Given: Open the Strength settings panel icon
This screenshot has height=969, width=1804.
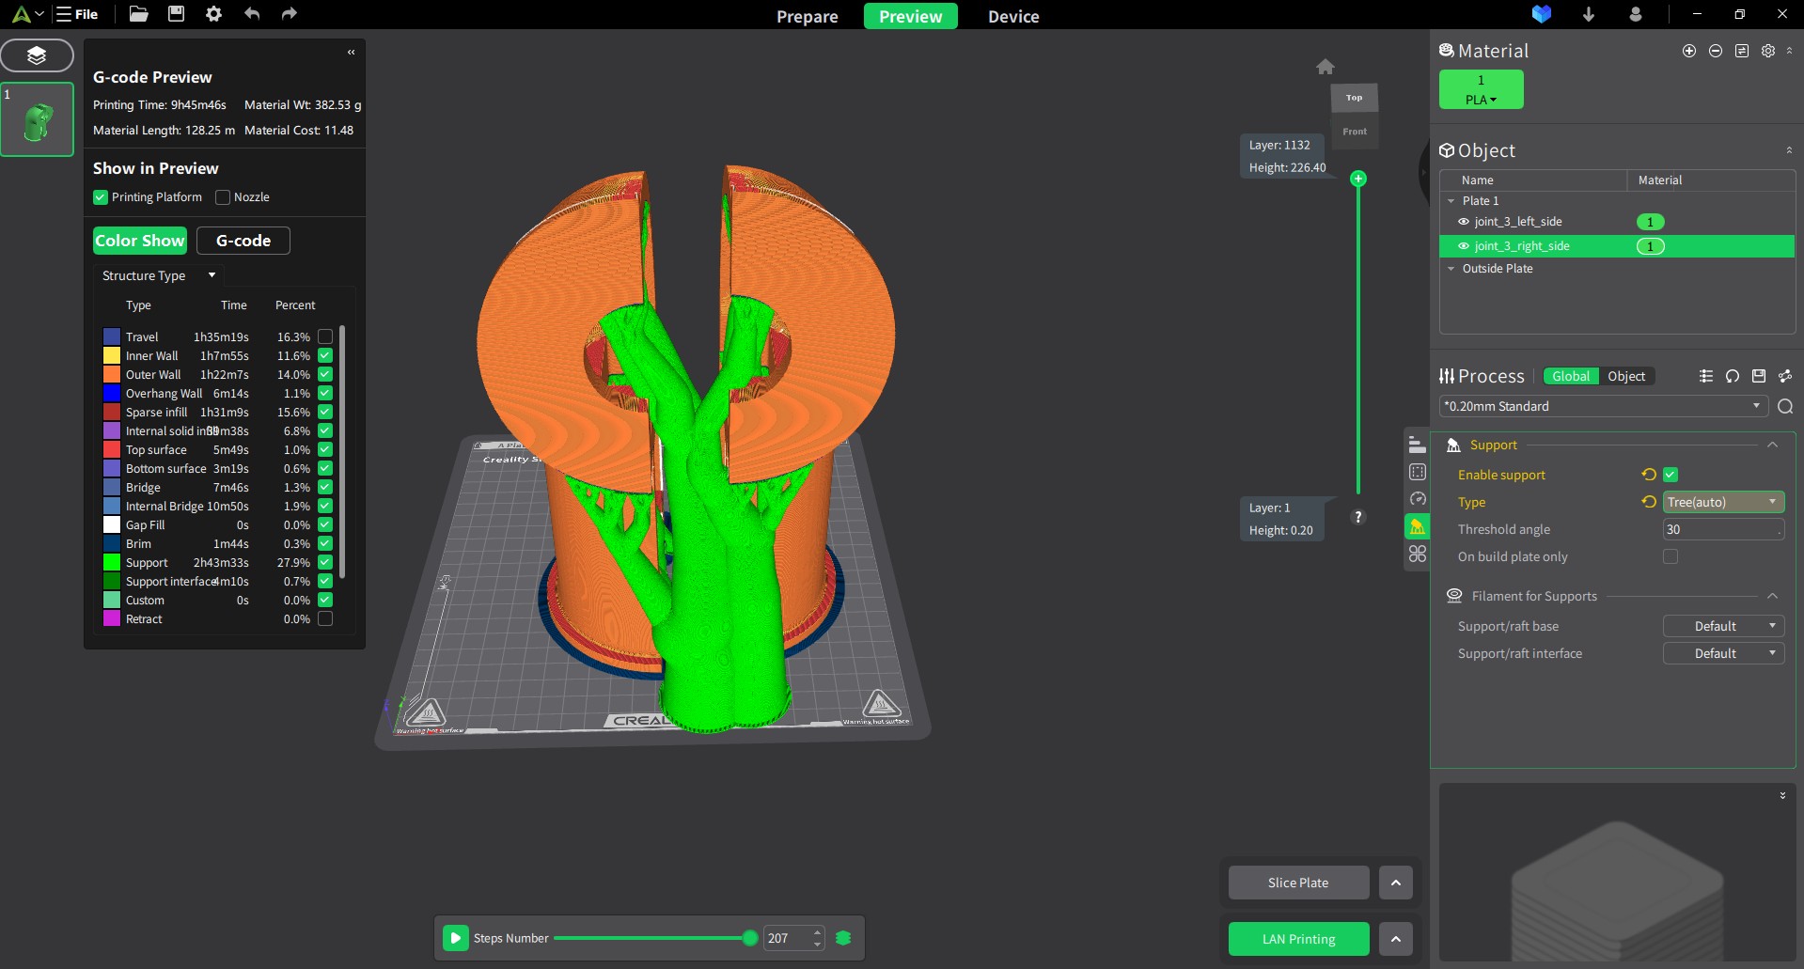Looking at the screenshot, I should pyautogui.click(x=1418, y=471).
